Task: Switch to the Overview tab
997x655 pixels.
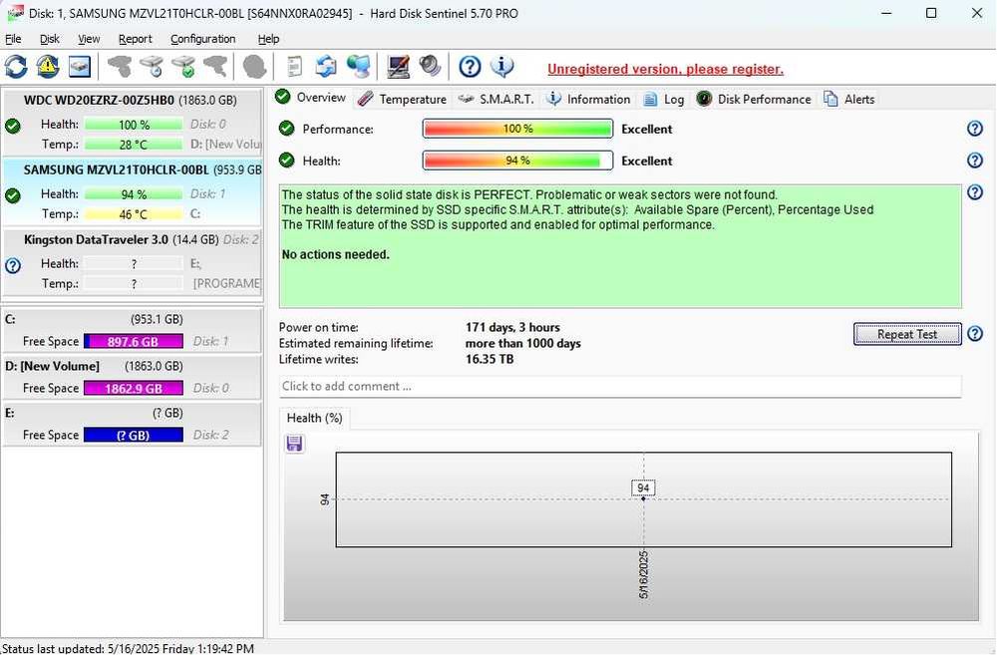Action: point(311,98)
